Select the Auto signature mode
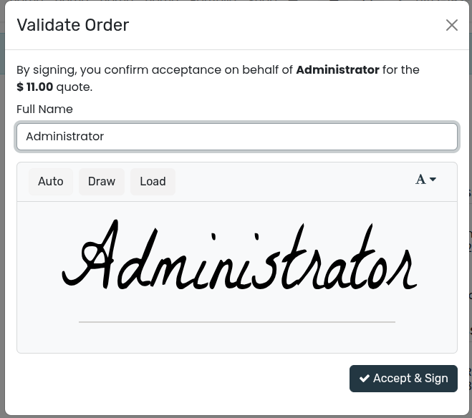Image resolution: width=472 pixels, height=418 pixels. point(51,182)
